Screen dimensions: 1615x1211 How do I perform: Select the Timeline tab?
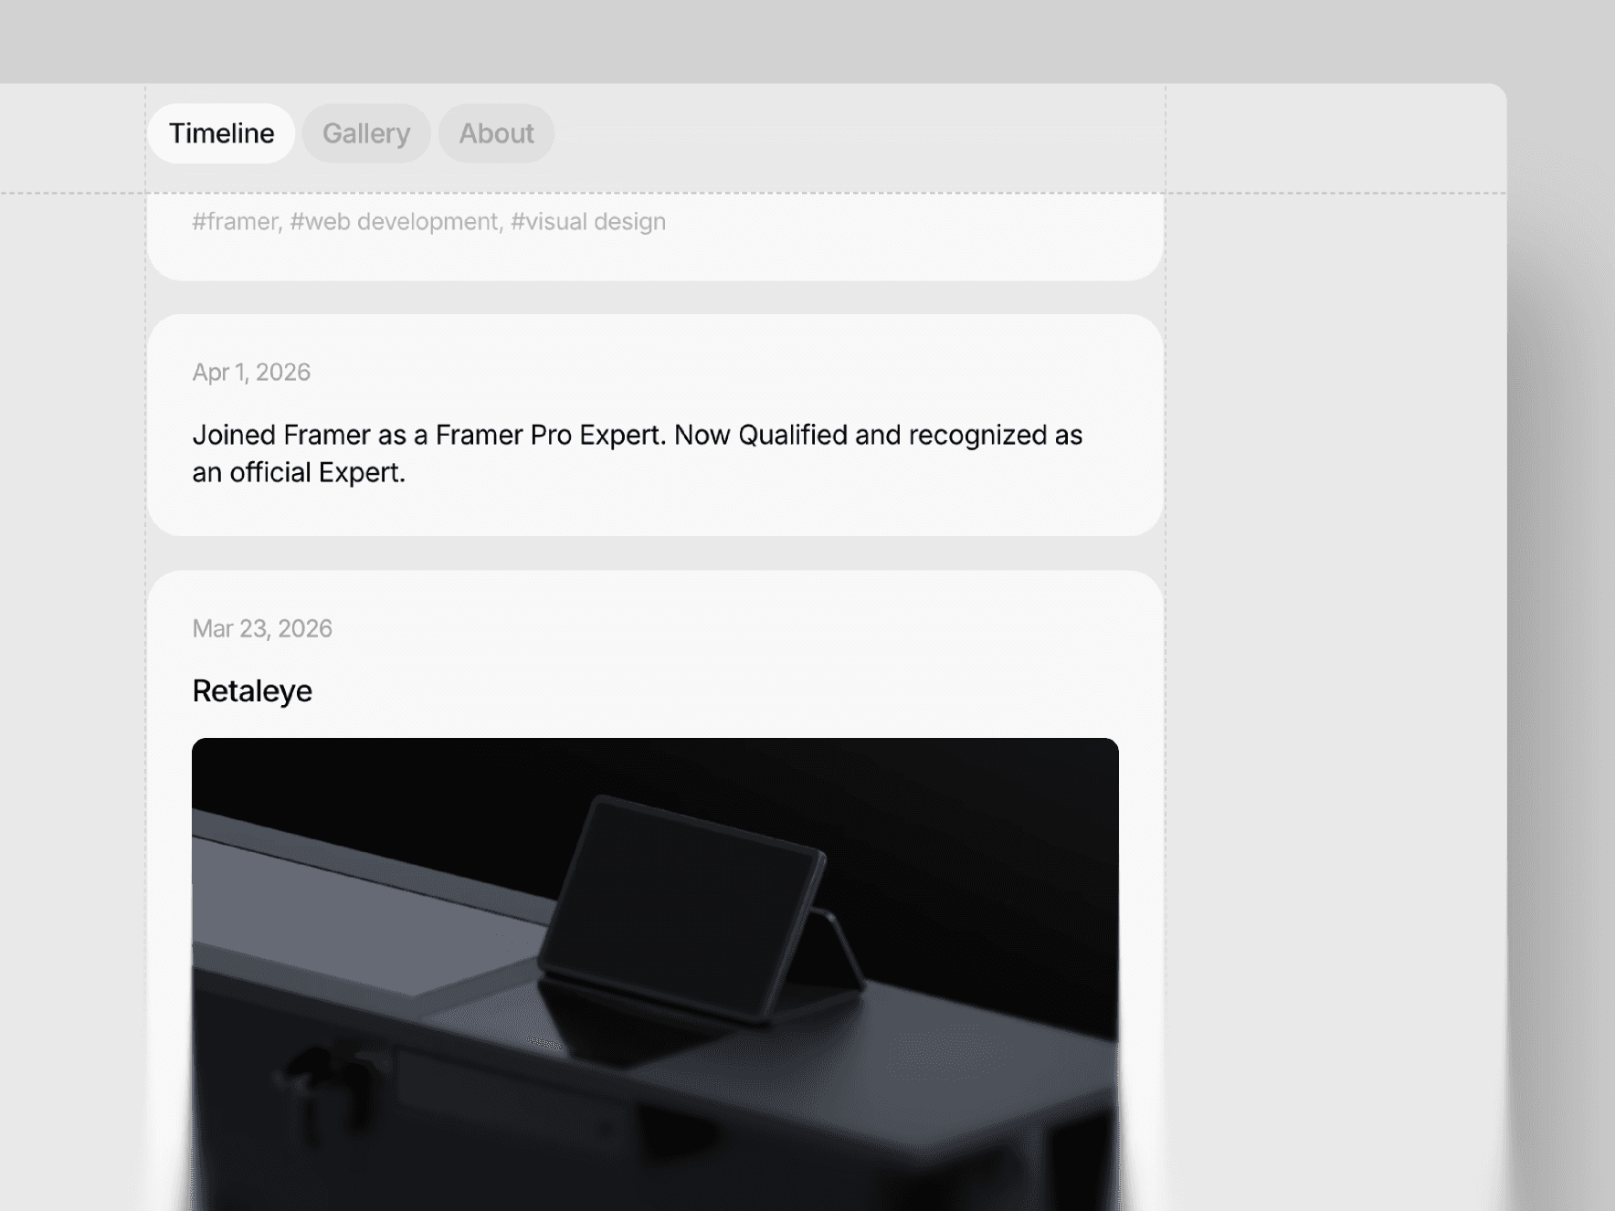click(221, 133)
